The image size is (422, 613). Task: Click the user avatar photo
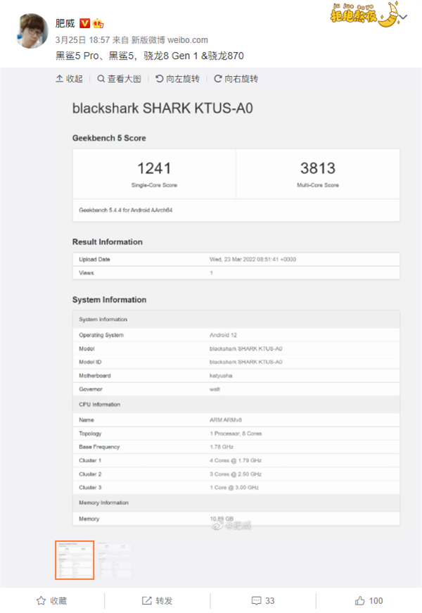coord(30,30)
